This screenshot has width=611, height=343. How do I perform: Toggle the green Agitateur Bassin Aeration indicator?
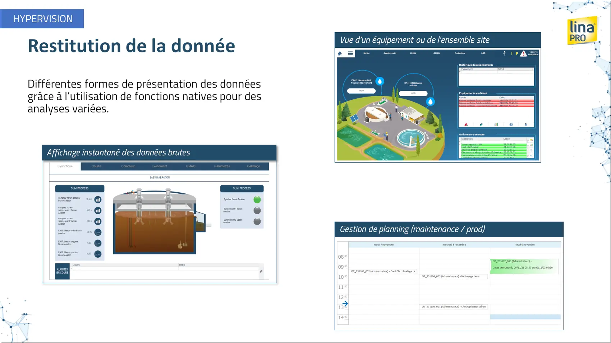coord(257,199)
